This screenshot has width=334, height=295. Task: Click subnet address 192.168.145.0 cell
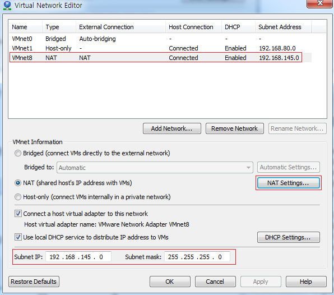point(279,58)
